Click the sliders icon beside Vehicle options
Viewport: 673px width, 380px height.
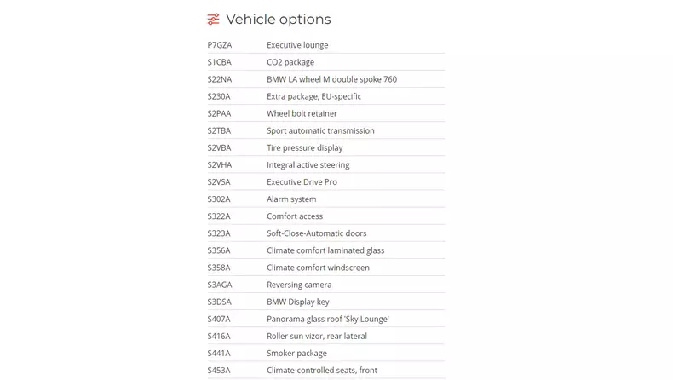pos(214,20)
